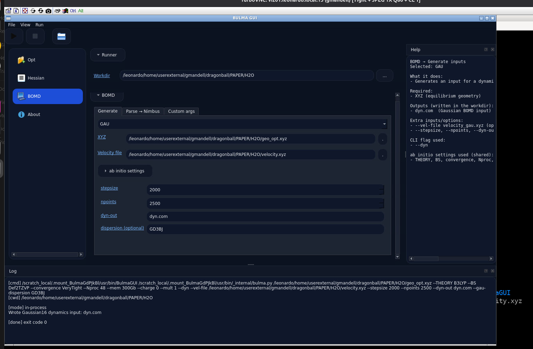
Task: Click the camera screenshot icon in VNC toolbar
Action: point(48,11)
